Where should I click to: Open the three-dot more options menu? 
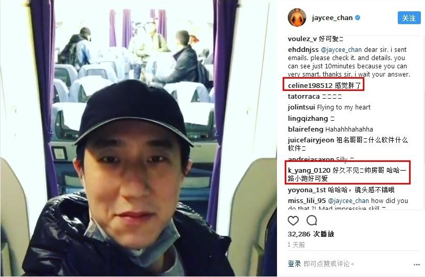[417, 265]
